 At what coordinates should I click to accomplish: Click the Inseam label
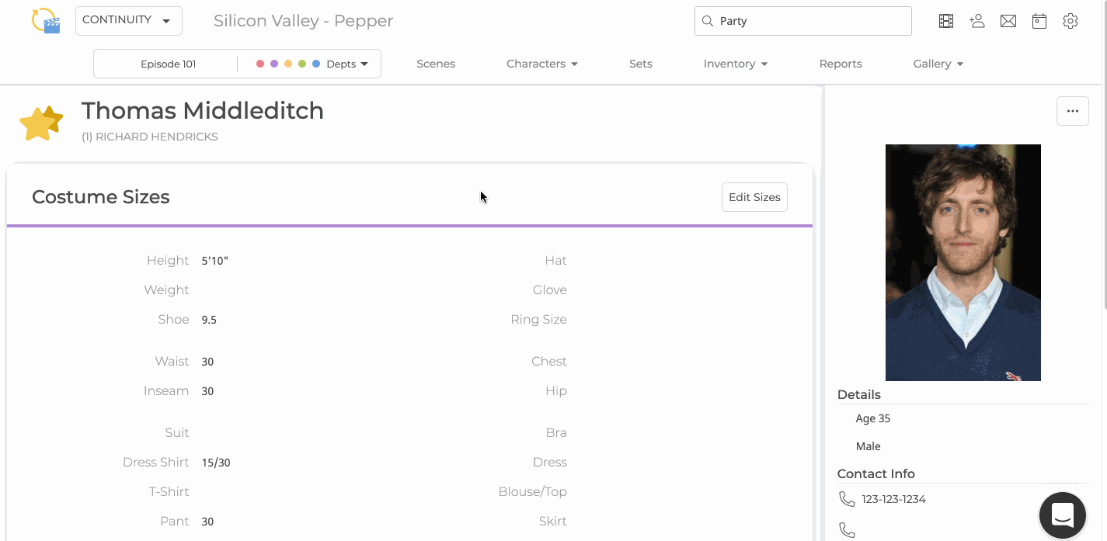click(166, 391)
